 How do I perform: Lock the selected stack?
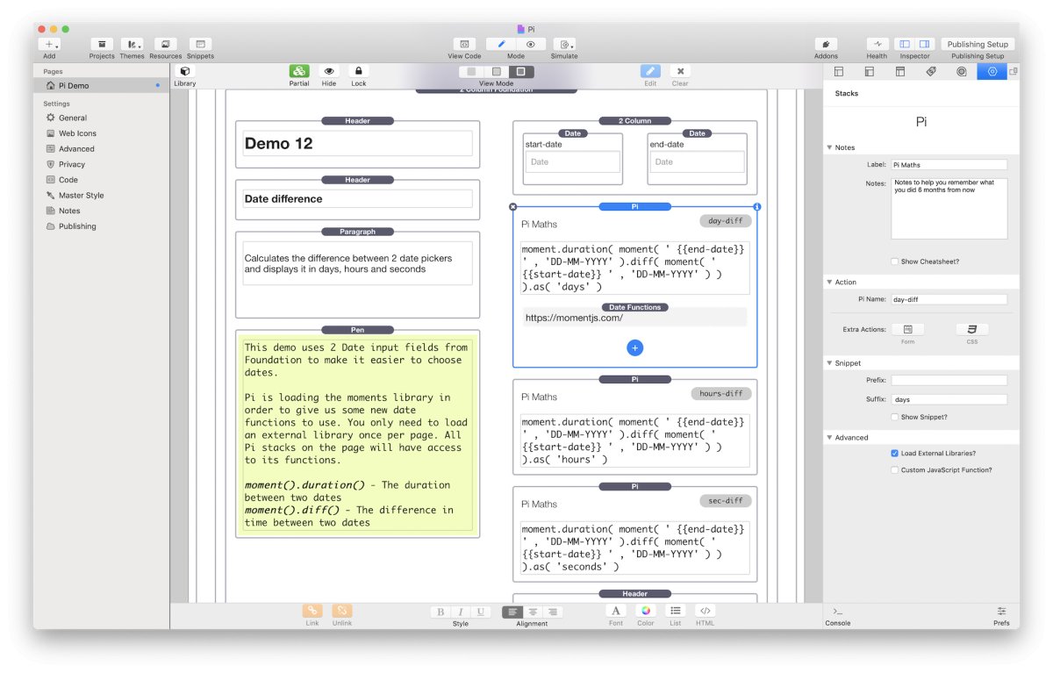(x=358, y=72)
